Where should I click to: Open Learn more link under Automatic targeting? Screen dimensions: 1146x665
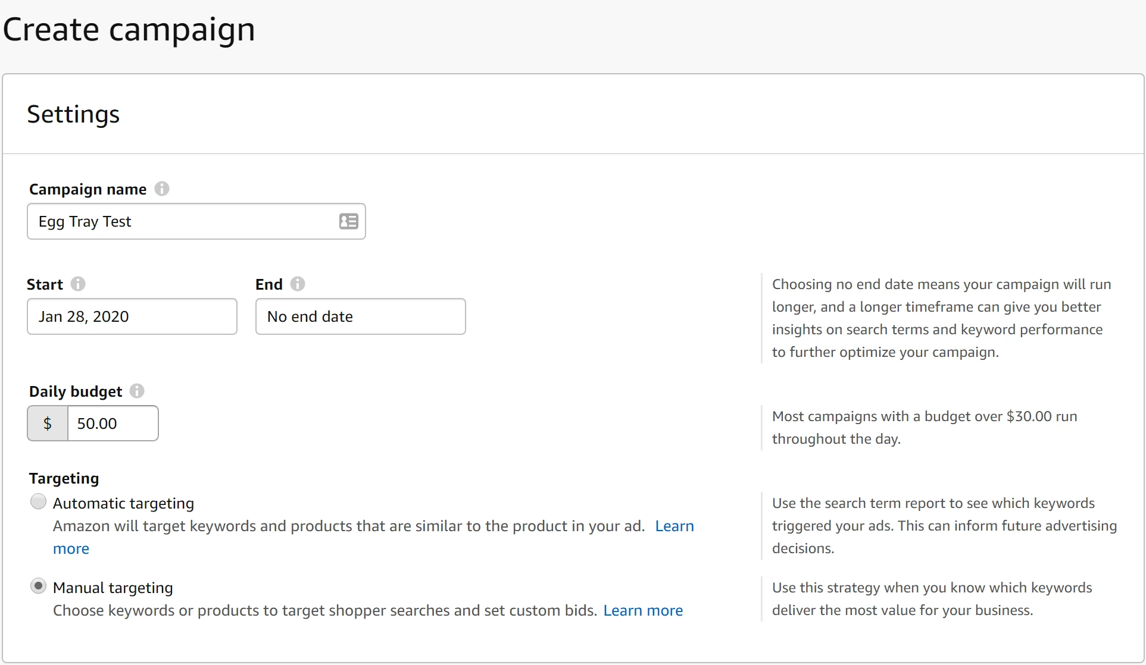point(674,526)
